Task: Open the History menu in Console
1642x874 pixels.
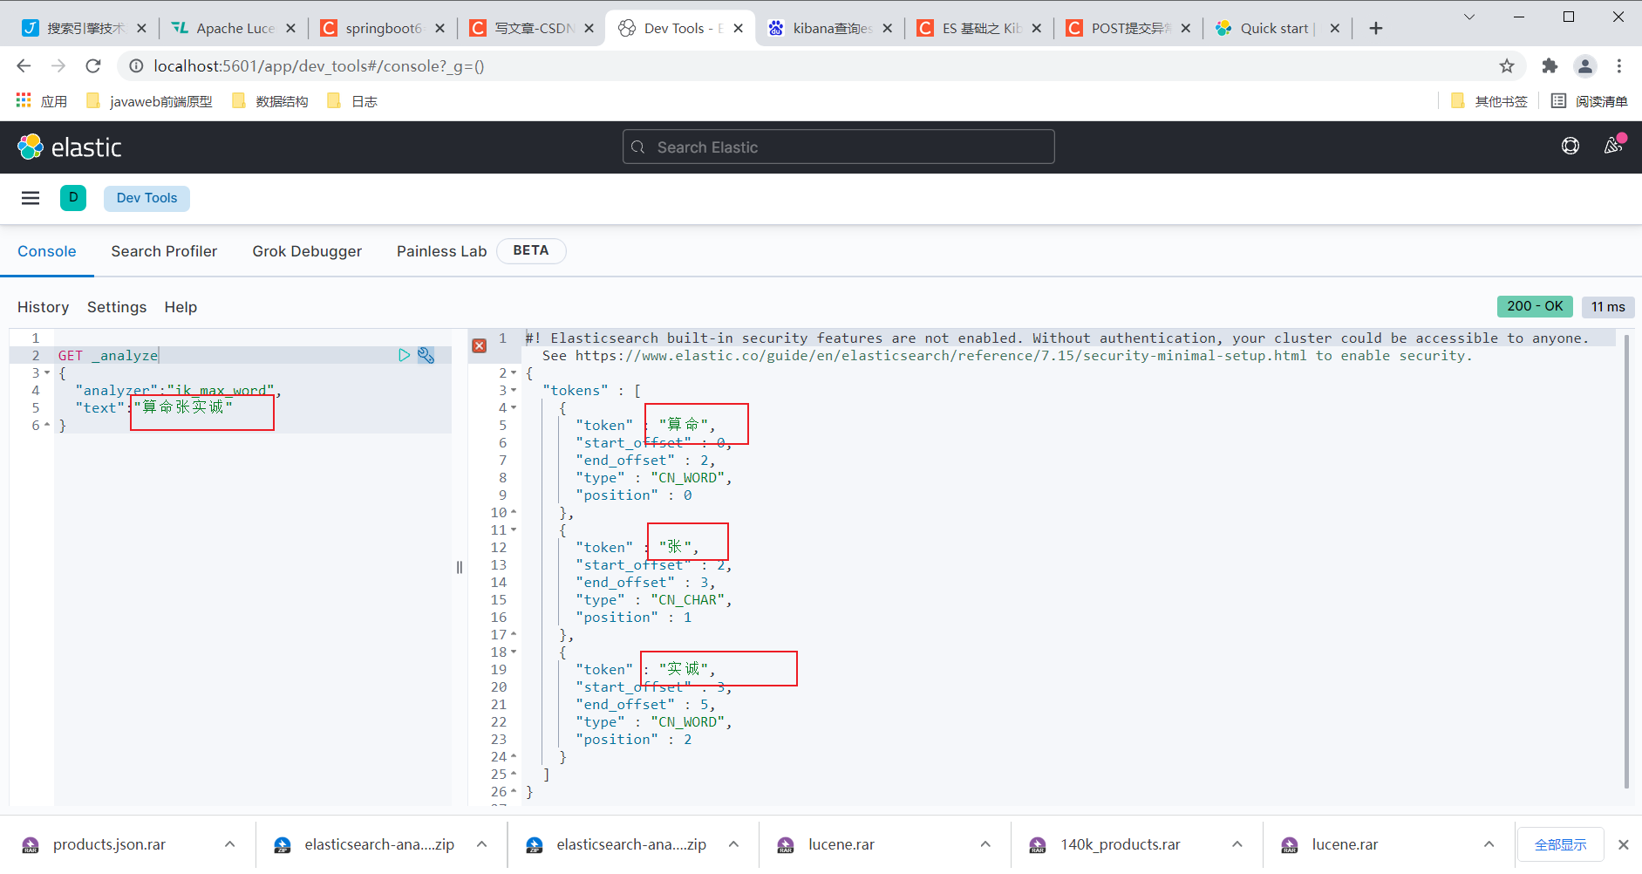Action: [43, 307]
